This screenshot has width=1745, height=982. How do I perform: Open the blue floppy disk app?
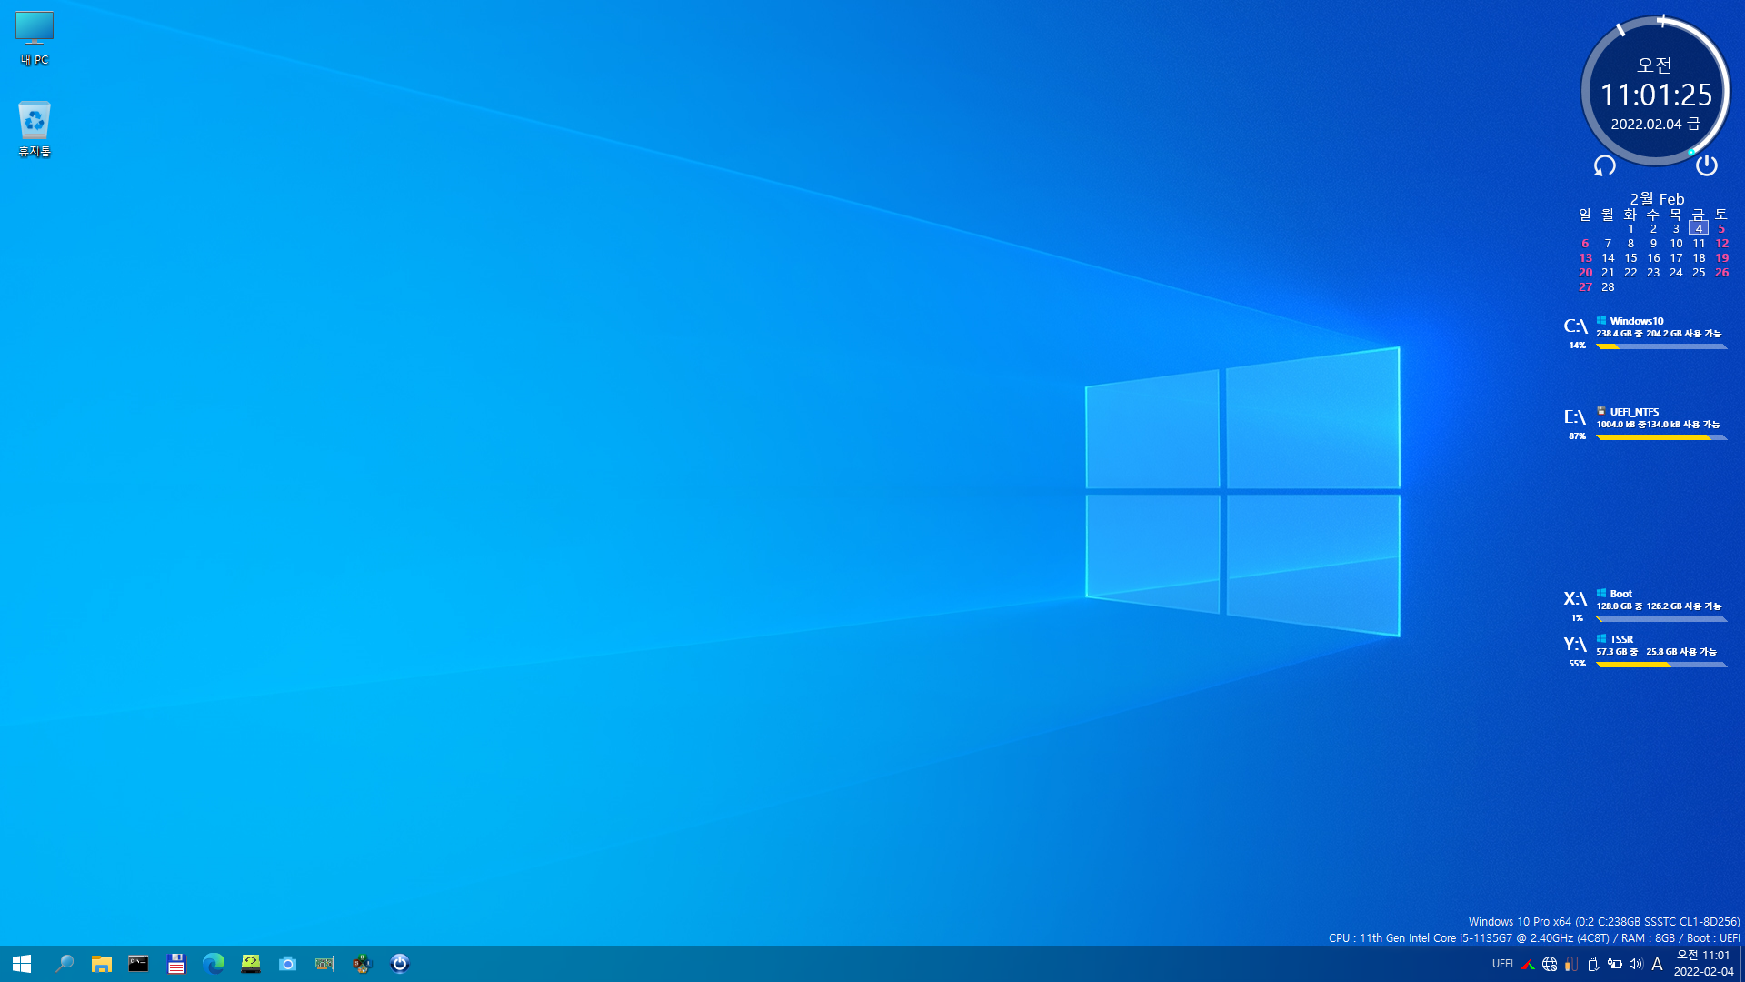[x=176, y=964]
